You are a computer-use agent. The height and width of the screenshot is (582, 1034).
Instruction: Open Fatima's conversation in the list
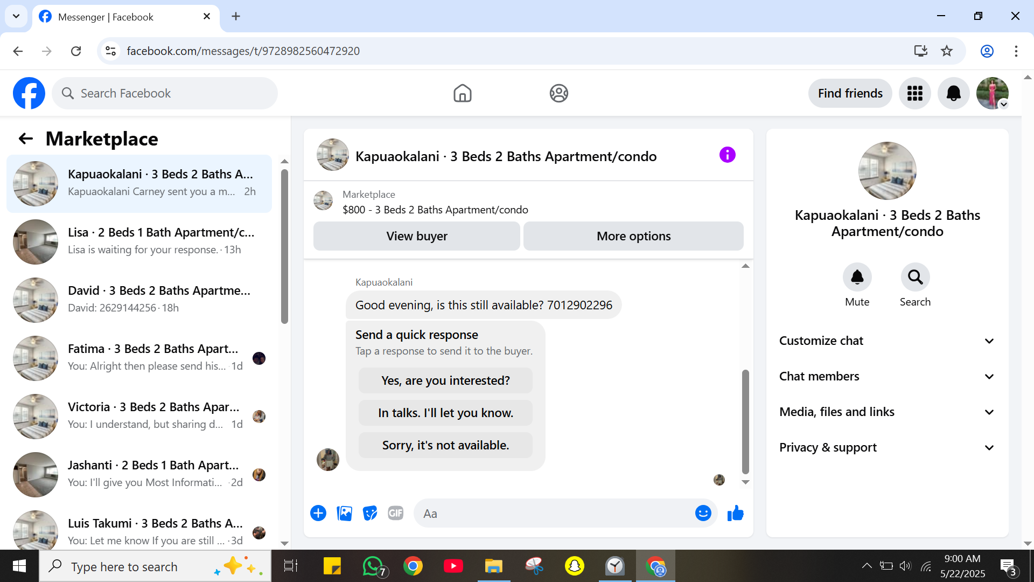pyautogui.click(x=139, y=358)
